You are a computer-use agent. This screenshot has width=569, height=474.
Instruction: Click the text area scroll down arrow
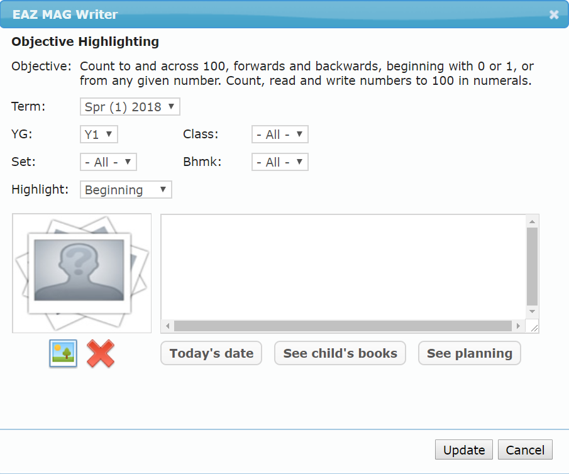coord(533,312)
